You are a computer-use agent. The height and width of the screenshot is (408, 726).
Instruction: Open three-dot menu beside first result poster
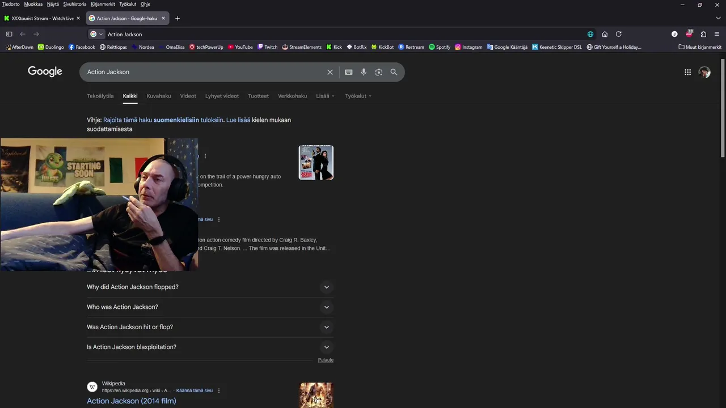(x=205, y=156)
